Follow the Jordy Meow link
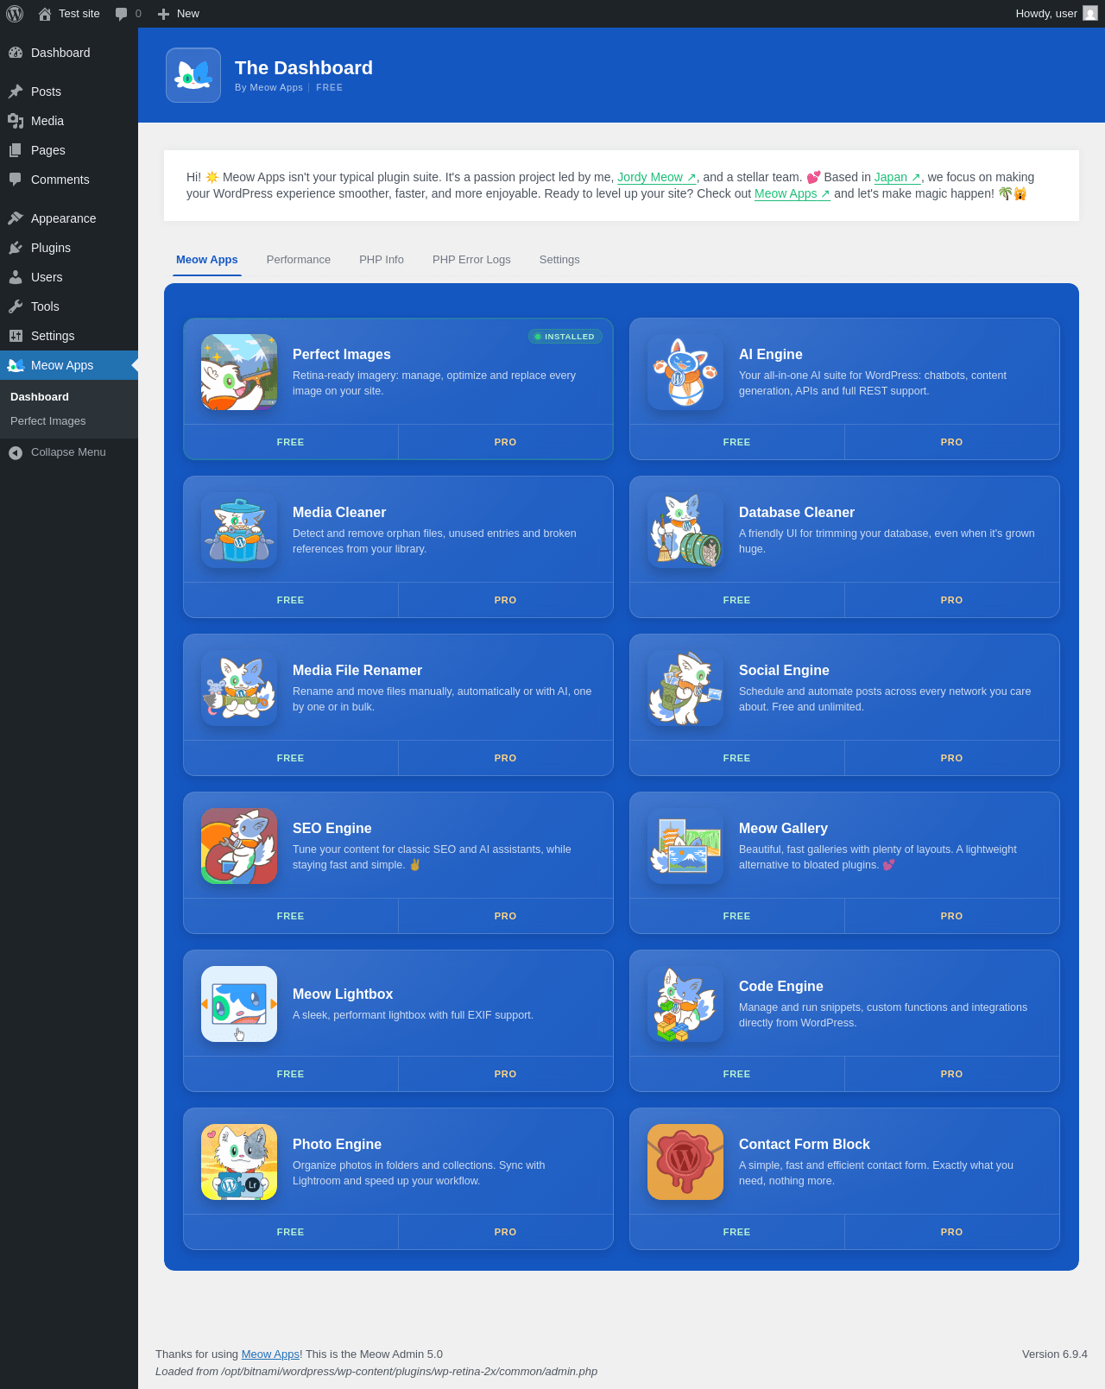Image resolution: width=1105 pixels, height=1389 pixels. click(x=657, y=177)
